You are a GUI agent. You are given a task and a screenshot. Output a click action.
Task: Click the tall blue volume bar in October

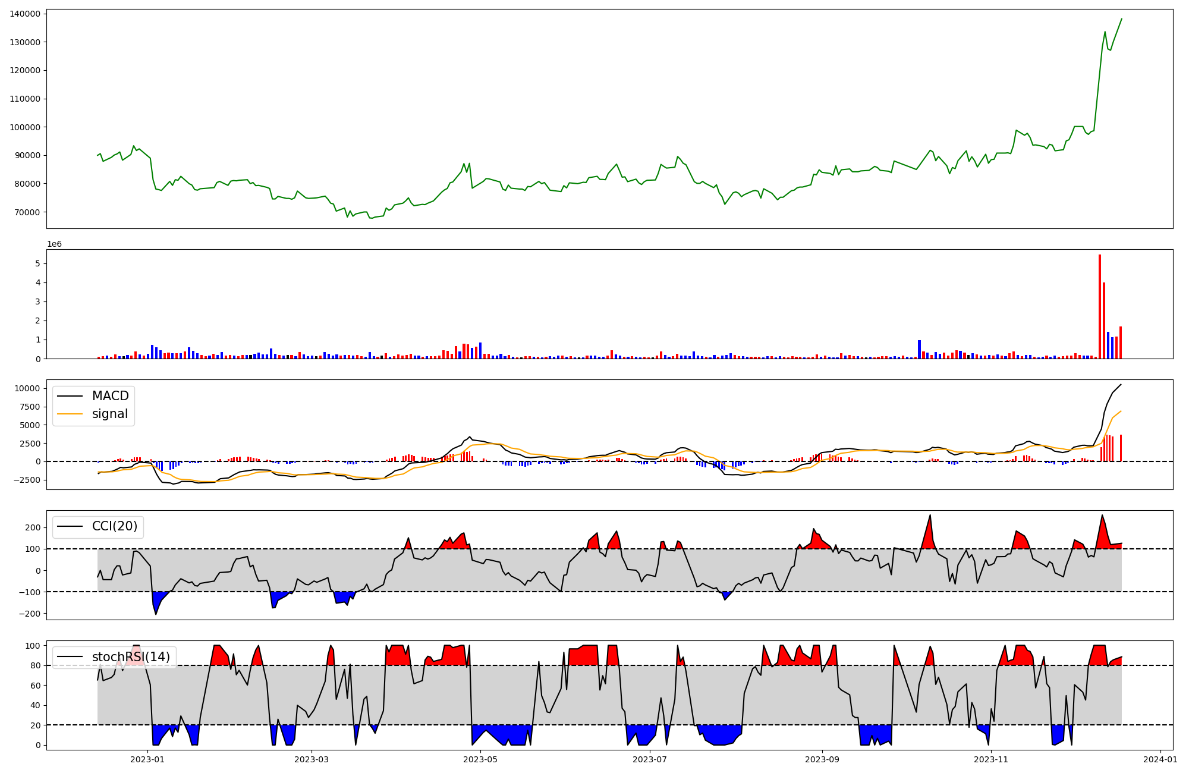coord(919,349)
